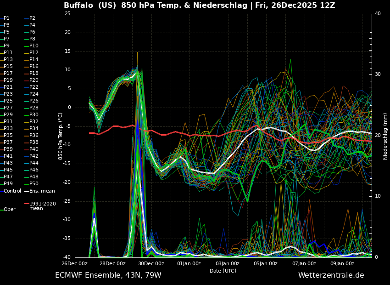Click the 5 temperature tick label
390x285 pixels.
(69, 89)
